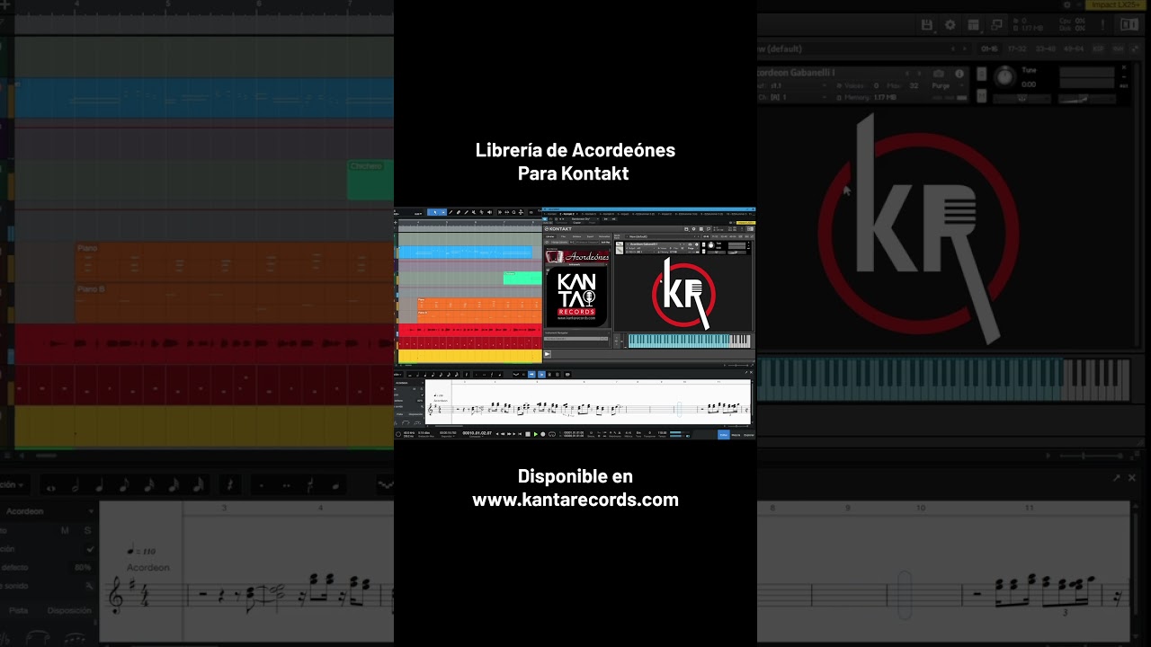Select the single dot note modifier

[x=262, y=485]
